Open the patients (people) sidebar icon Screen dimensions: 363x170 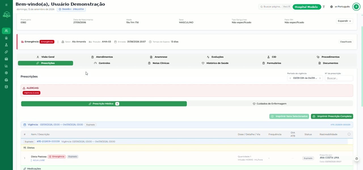coord(6,31)
